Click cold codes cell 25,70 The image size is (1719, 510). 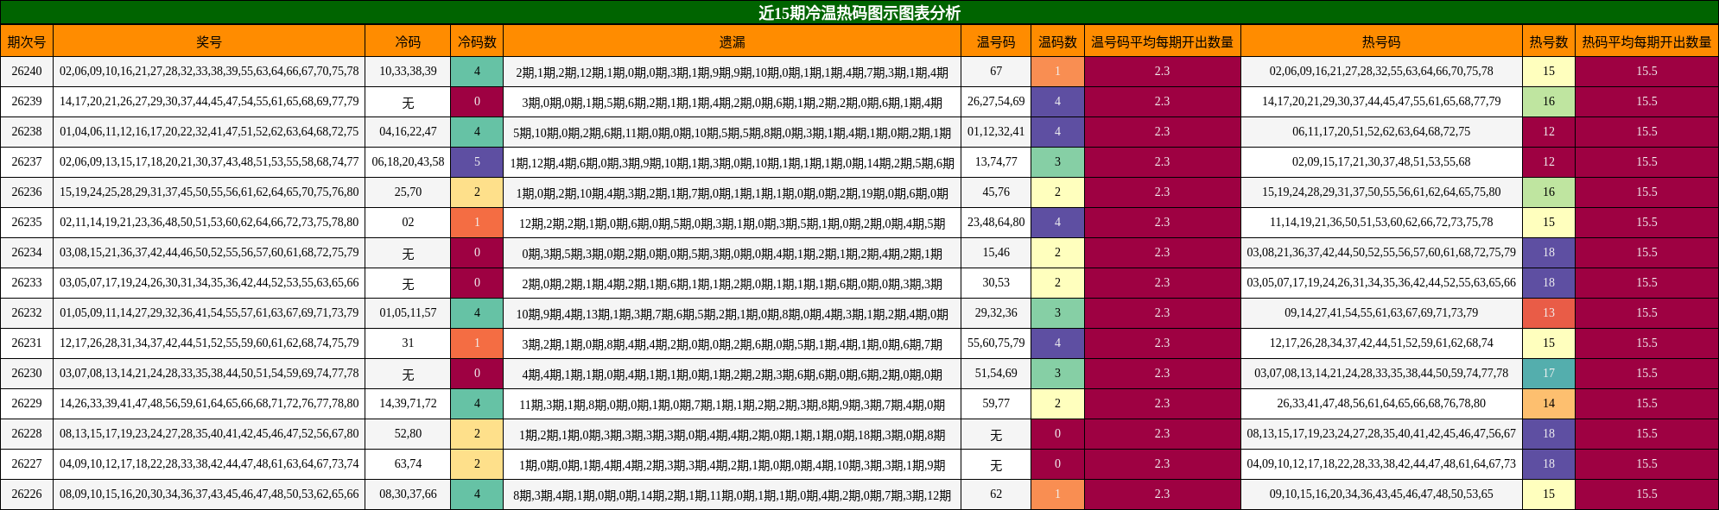(x=408, y=192)
